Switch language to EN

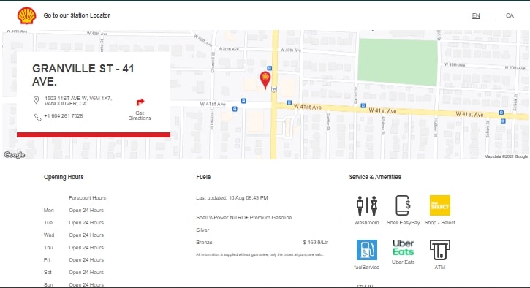pyautogui.click(x=476, y=15)
